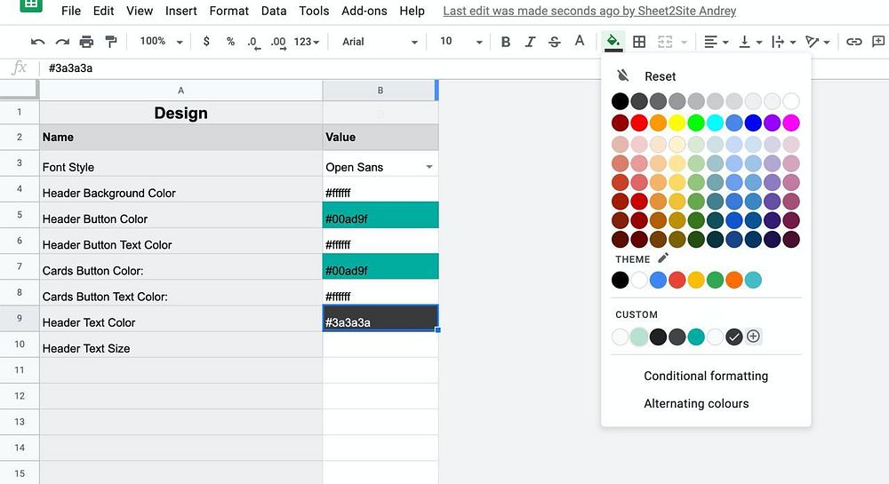Open the 'Last edit was made' link
Screen dimensions: 889x484
(589, 11)
